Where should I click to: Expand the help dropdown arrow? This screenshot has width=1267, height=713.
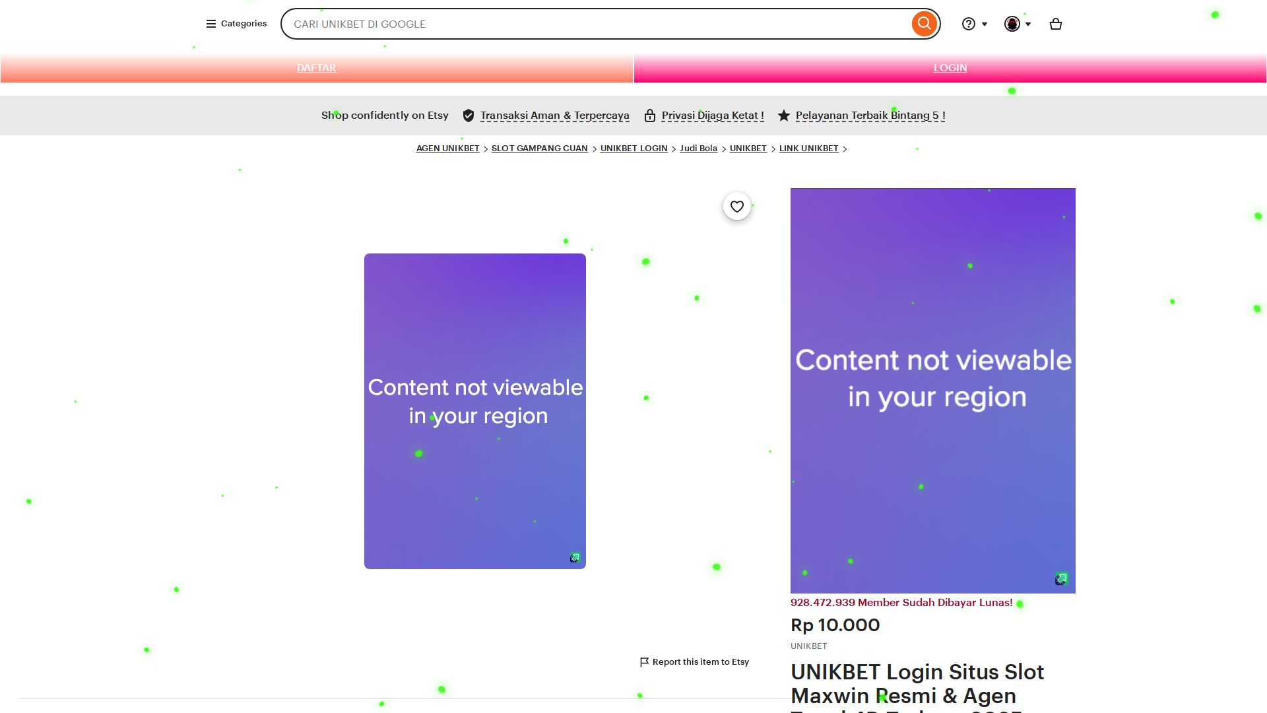[x=985, y=24]
